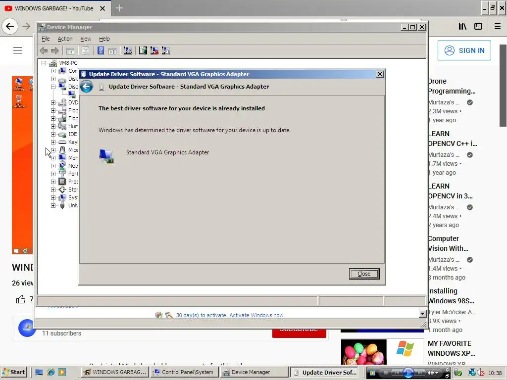Open the Windows Start button
Screen dimensions: 507x380
(14, 372)
